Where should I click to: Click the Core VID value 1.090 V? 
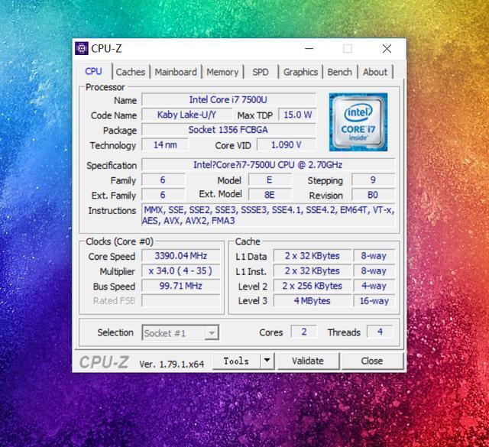pos(286,144)
